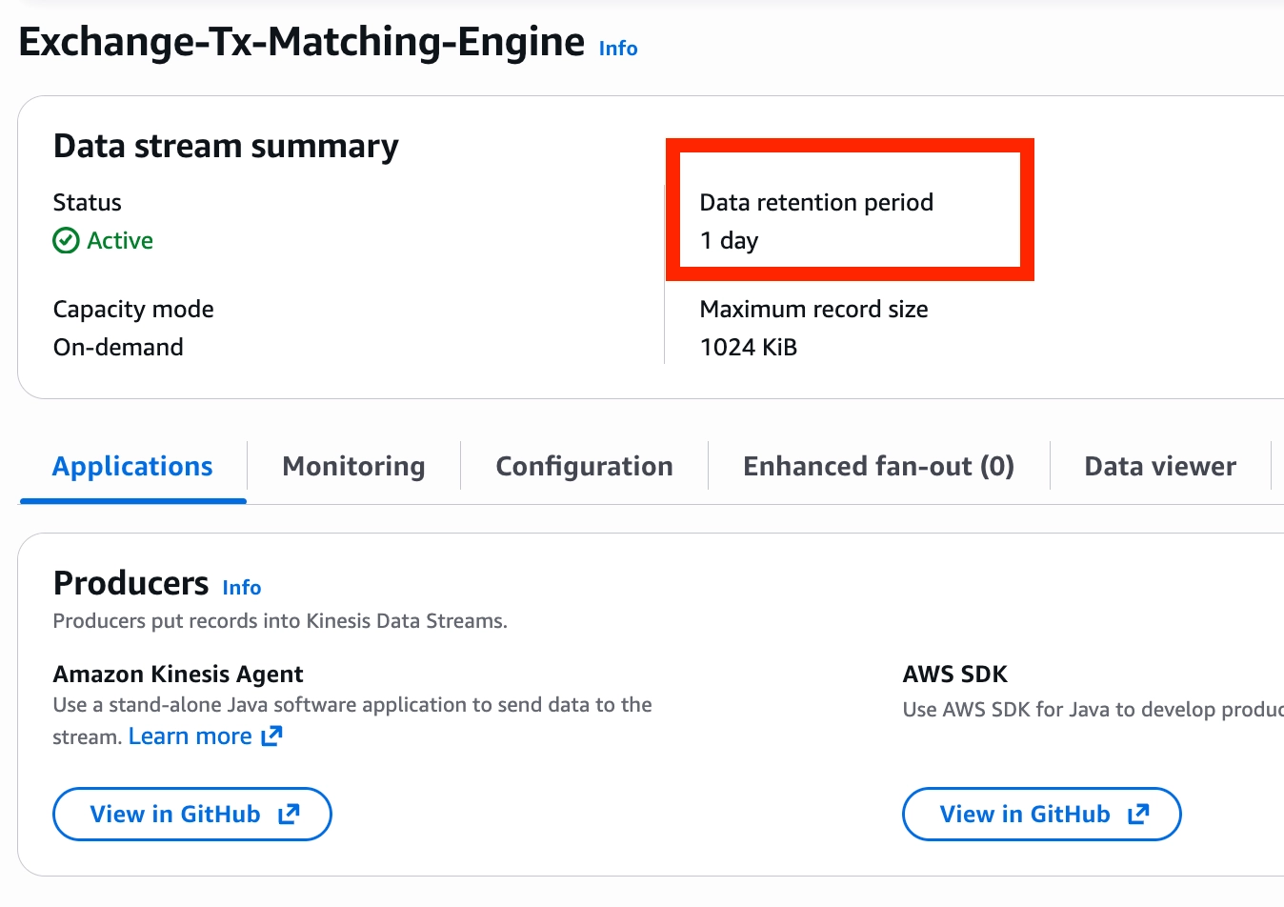Click the Active status text

click(120, 241)
